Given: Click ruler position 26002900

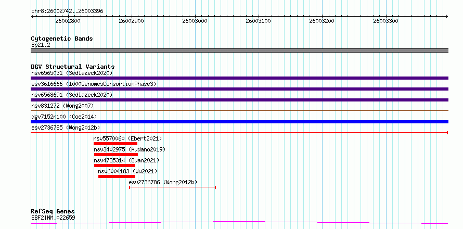Looking at the screenshot, I should point(132,21).
